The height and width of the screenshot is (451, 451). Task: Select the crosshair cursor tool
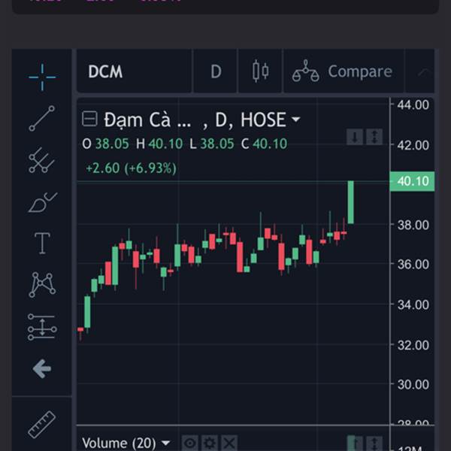(42, 77)
